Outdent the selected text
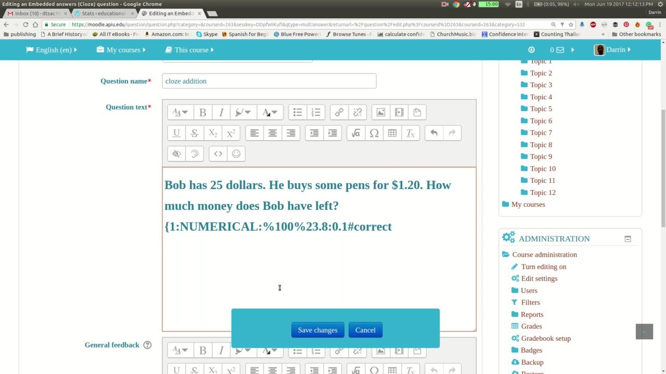666x374 pixels. 314,133
